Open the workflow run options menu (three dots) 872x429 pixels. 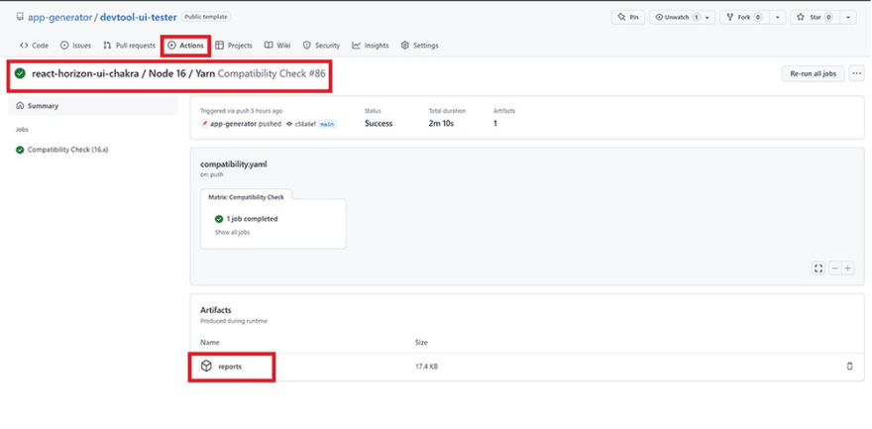tap(856, 73)
